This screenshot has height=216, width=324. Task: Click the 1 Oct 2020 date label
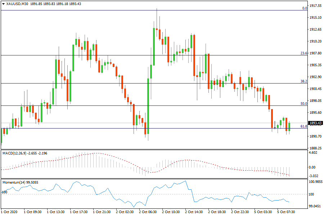(x=10, y=212)
